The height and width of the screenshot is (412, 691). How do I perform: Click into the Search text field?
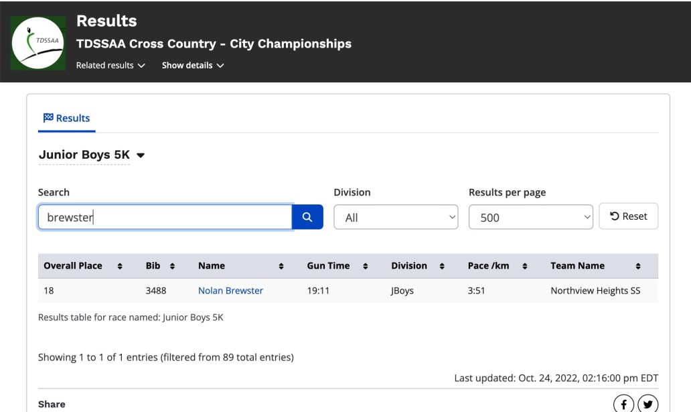click(165, 217)
